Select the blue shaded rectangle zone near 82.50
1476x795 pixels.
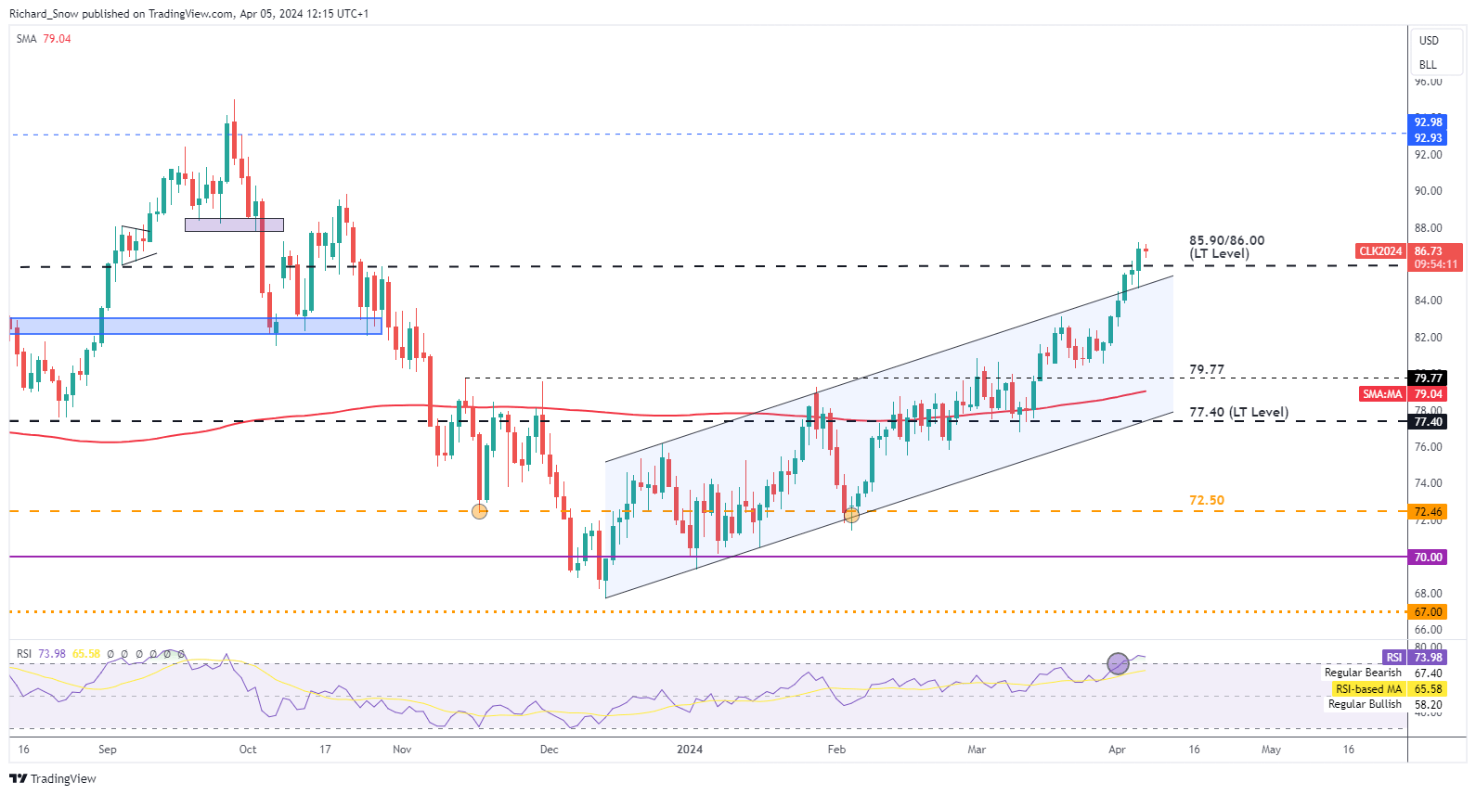click(x=196, y=326)
